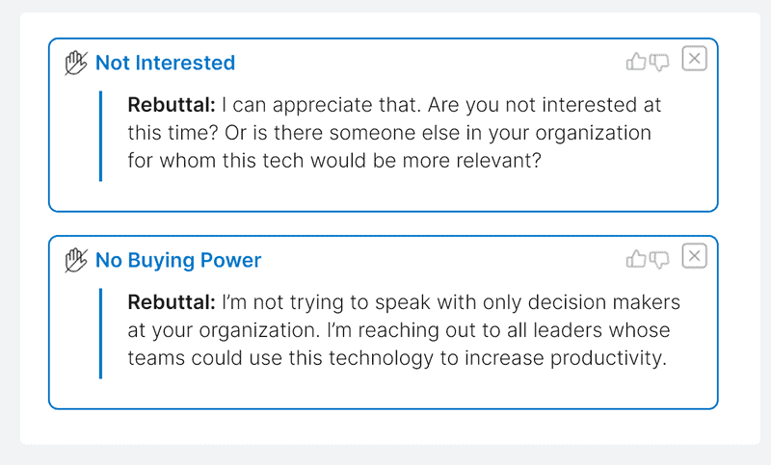Screen dimensions: 771x465
Task: Select the Not Interested rebuttal text
Action: click(x=394, y=133)
